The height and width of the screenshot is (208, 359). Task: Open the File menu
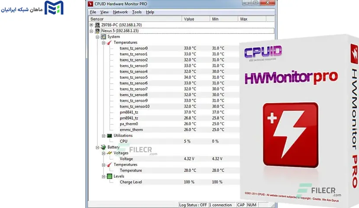[x=93, y=12]
